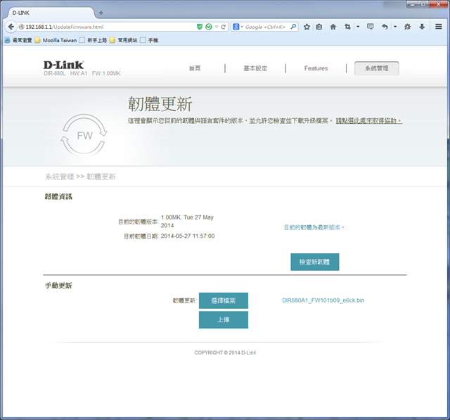Select the DIR880A1_FW101b09_e6ck.bin filename text
The height and width of the screenshot is (420, 450).
click(x=323, y=300)
